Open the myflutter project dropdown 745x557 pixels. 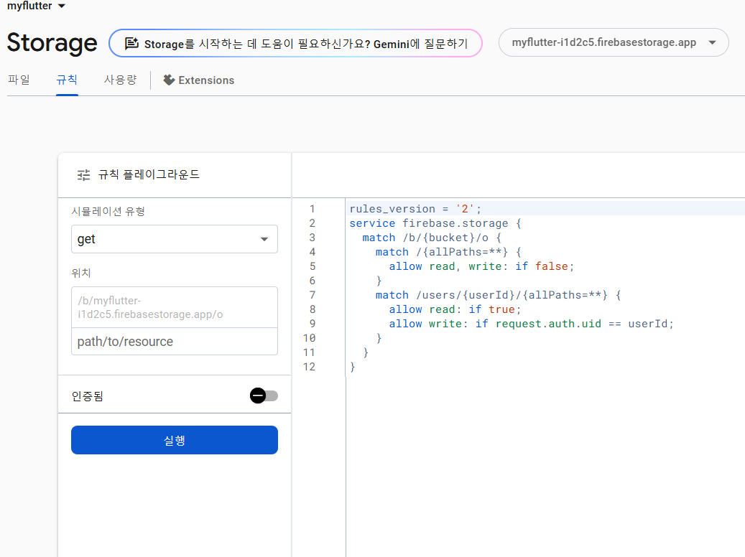(x=36, y=6)
